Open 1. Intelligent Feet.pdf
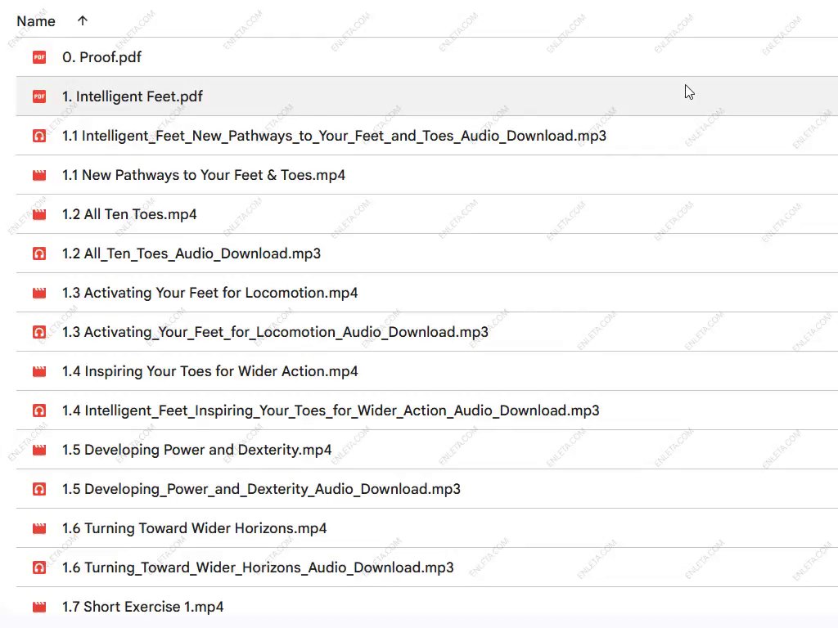This screenshot has width=838, height=628. 133,96
